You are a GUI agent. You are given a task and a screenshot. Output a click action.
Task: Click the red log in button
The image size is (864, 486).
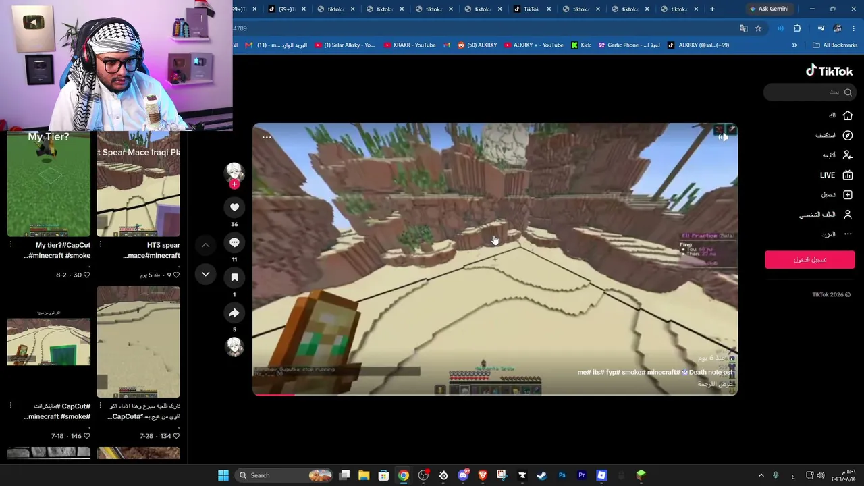(809, 259)
